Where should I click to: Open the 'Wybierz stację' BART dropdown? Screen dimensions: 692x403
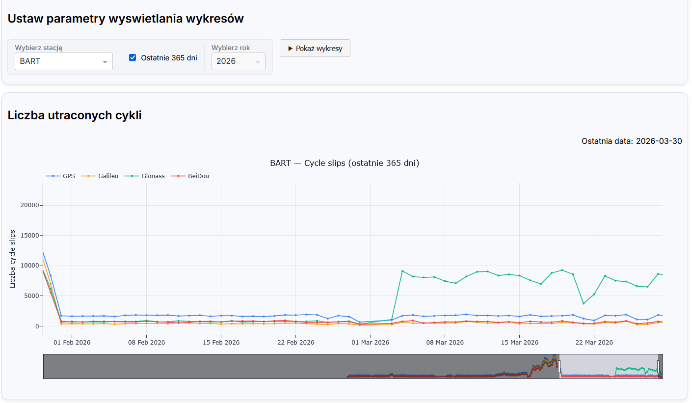tap(59, 61)
